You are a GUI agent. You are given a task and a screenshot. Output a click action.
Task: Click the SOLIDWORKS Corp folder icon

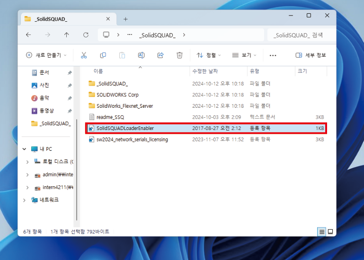click(x=92, y=95)
